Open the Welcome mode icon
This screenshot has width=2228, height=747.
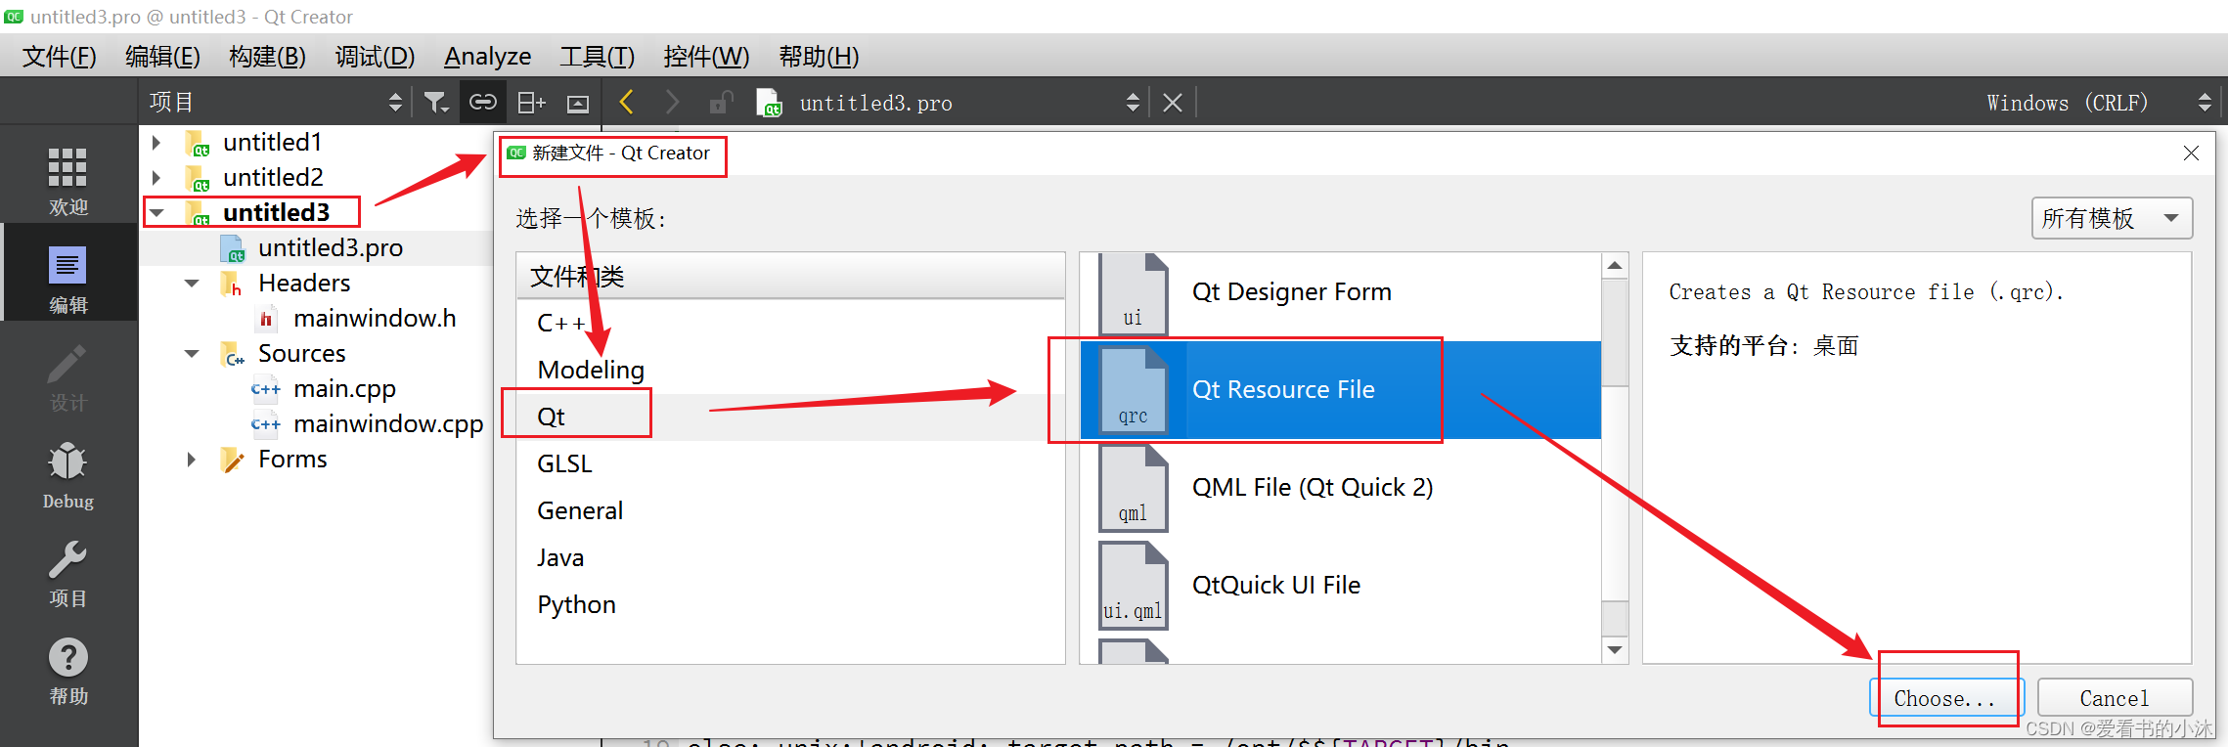(x=67, y=167)
